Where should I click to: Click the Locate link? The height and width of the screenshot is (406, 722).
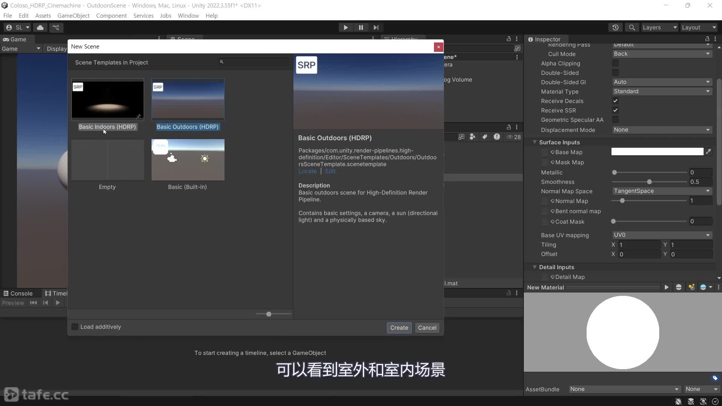point(307,171)
